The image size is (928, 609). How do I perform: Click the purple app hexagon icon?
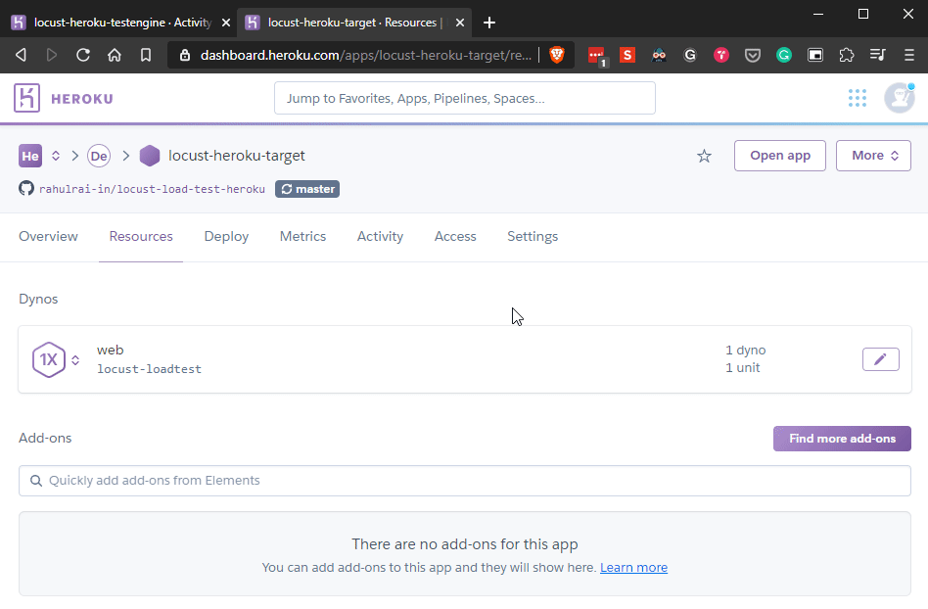(x=150, y=156)
